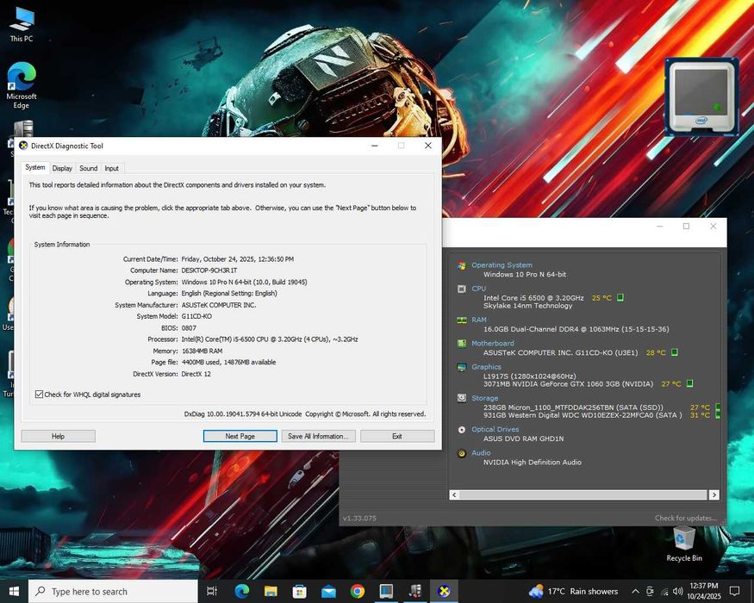Open the Recycle Bin on the desktop
Image resolution: width=754 pixels, height=603 pixels.
click(684, 544)
